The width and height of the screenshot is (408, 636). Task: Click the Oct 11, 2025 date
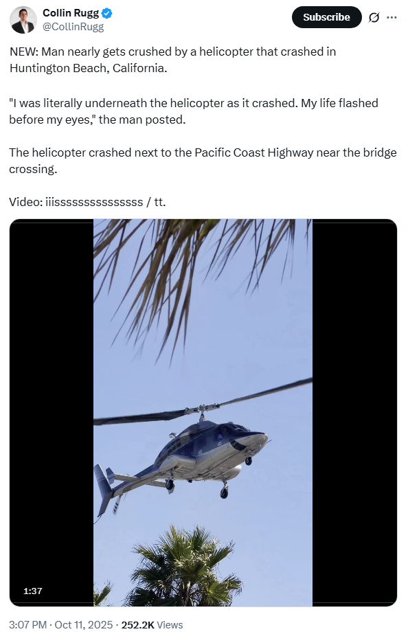pos(84,624)
